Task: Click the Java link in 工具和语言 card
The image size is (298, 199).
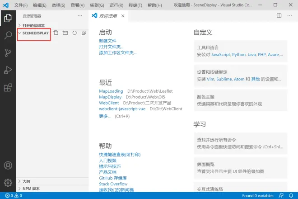Action: point(251,55)
